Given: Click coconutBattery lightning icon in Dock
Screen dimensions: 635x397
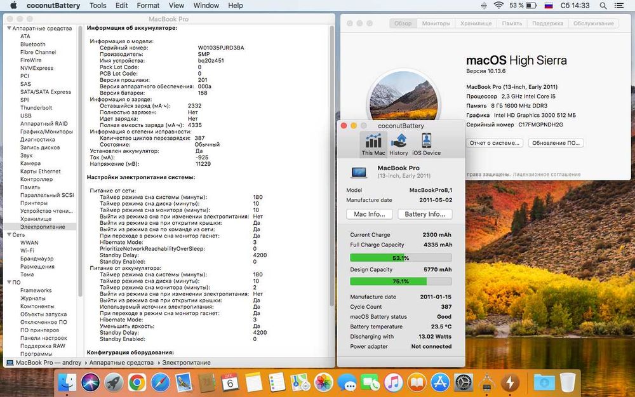Looking at the screenshot, I should [x=511, y=382].
